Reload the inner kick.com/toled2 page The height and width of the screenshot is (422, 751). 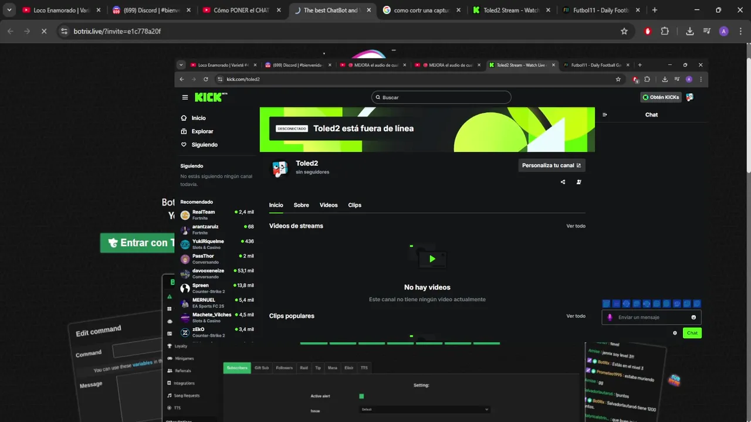pyautogui.click(x=206, y=79)
